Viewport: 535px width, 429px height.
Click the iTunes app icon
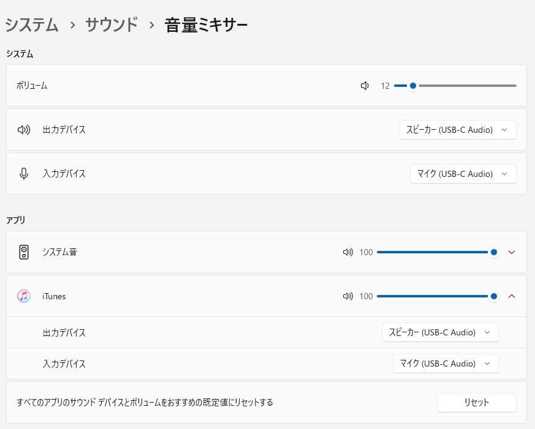[x=24, y=296]
